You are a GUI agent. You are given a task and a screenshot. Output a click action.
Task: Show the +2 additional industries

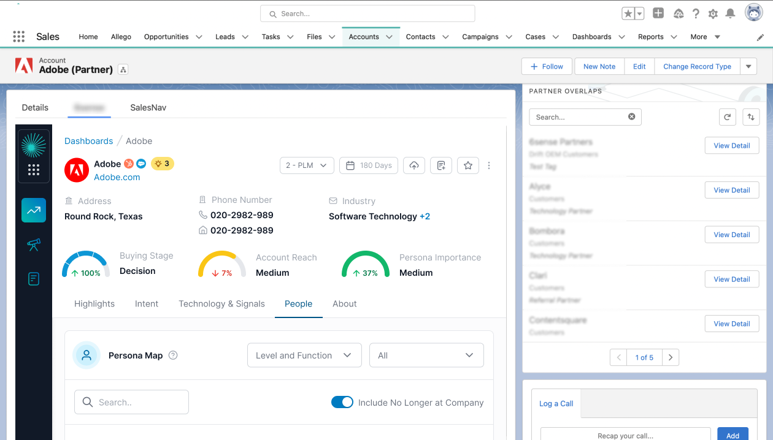[425, 216]
